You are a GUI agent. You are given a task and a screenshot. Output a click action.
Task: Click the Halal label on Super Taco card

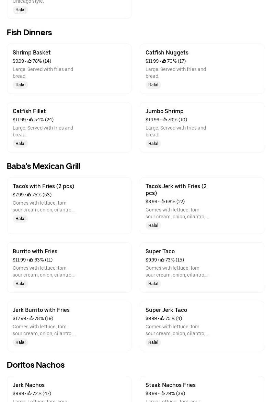153,284
